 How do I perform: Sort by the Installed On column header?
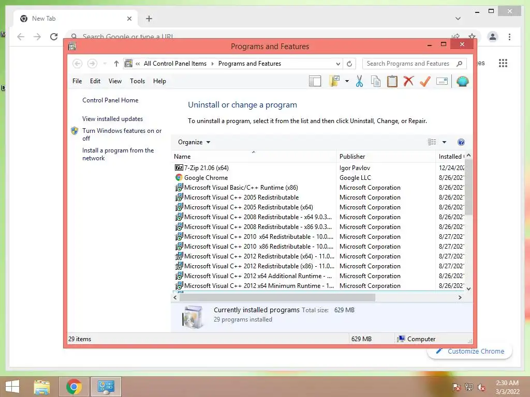(x=451, y=156)
